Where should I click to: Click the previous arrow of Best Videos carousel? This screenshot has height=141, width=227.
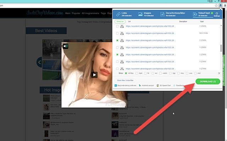coord(39,62)
